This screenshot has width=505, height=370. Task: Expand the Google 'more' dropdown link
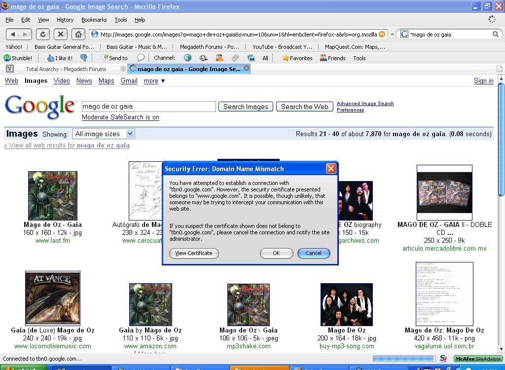coord(154,80)
